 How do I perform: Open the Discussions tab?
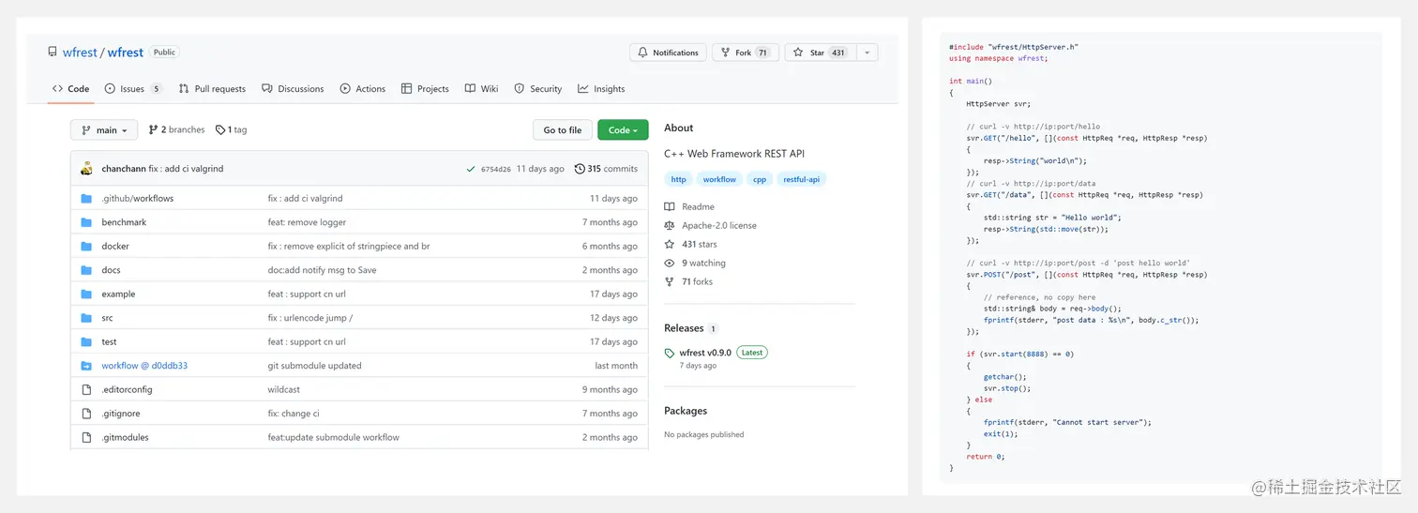point(293,89)
